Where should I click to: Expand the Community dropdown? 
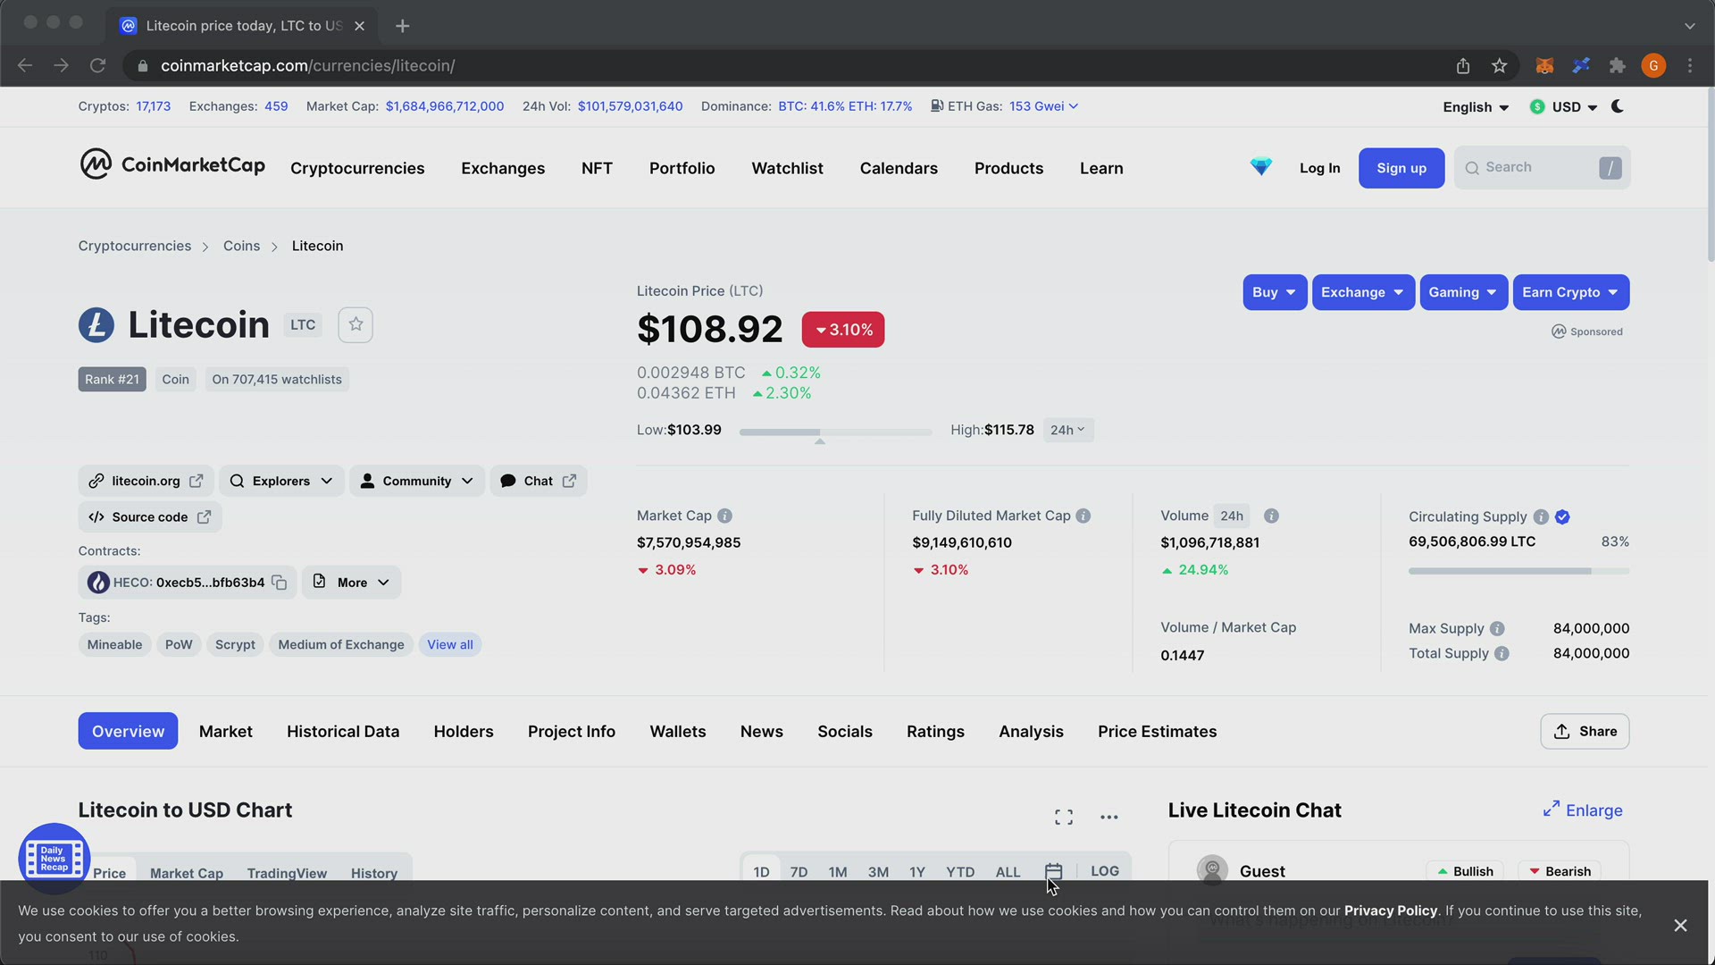(x=416, y=480)
